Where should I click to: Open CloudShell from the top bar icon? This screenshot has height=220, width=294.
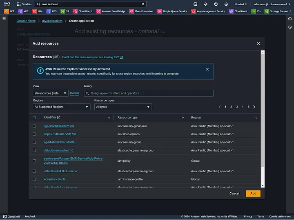point(195,4)
